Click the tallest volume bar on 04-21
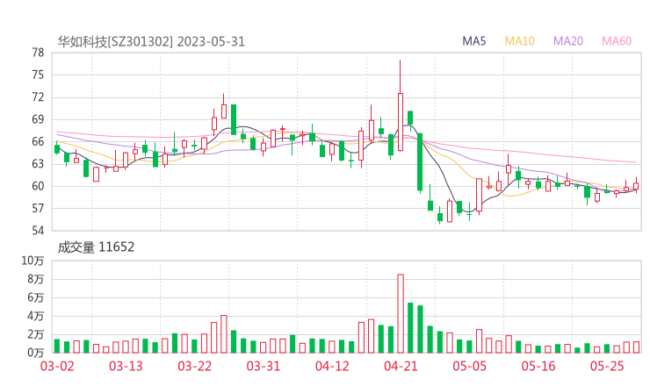650x386 pixels. (401, 313)
